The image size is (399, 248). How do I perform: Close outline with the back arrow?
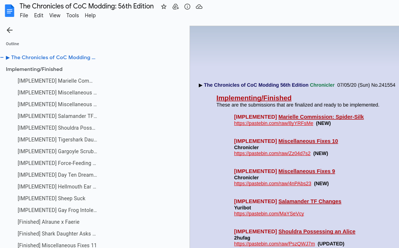[10, 30]
